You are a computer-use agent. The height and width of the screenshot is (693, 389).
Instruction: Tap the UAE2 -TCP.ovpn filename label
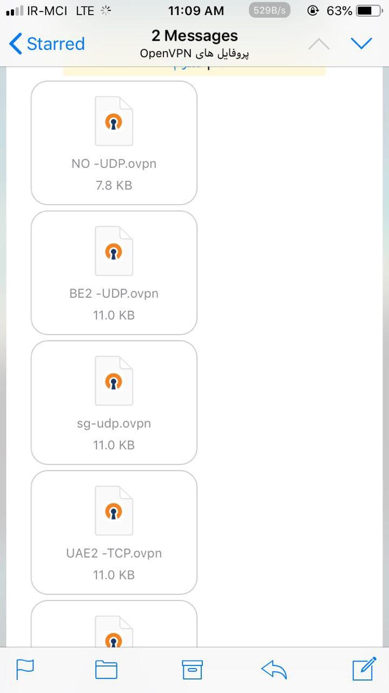[x=114, y=553]
